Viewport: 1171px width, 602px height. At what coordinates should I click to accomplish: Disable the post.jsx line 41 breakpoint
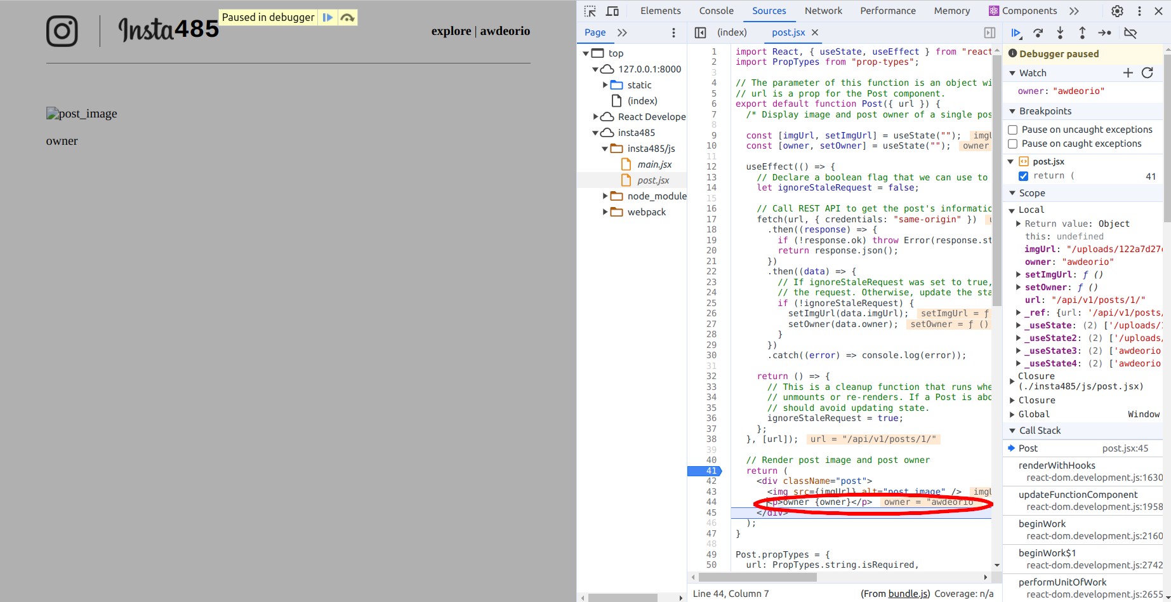(x=1023, y=176)
